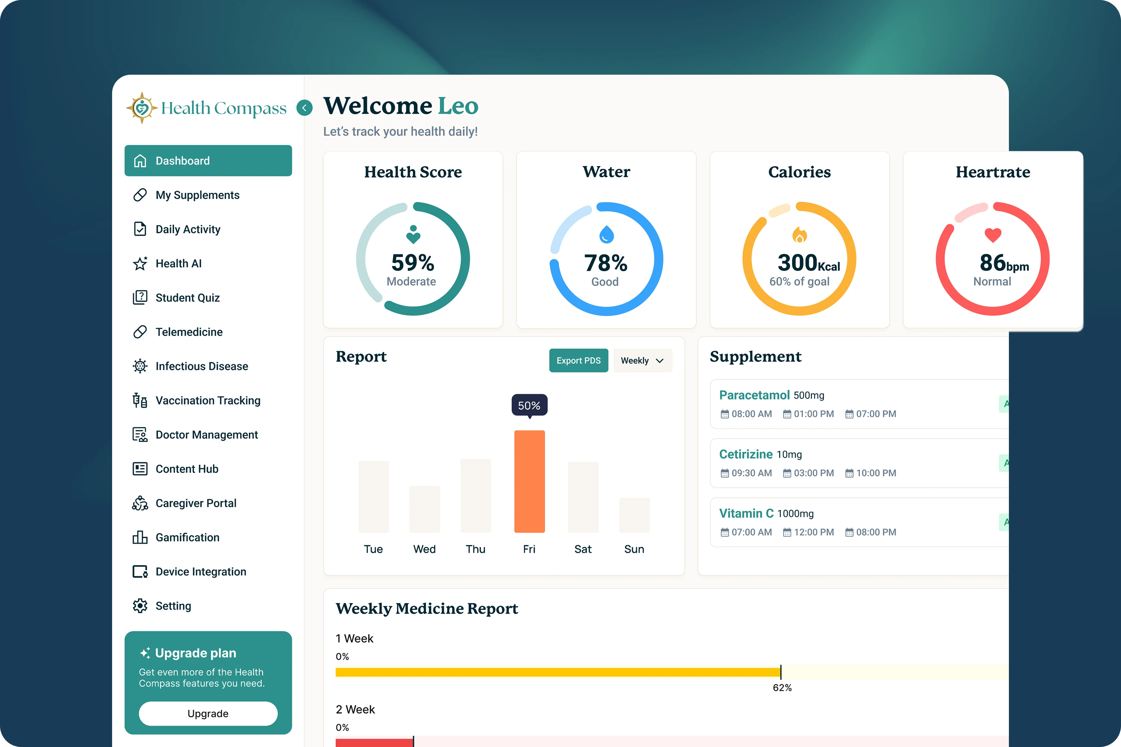Click the 62% marker label

782,688
